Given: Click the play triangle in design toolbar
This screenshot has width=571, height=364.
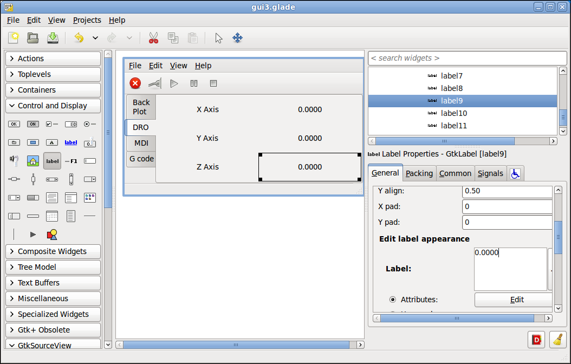Looking at the screenshot, I should tap(174, 83).
